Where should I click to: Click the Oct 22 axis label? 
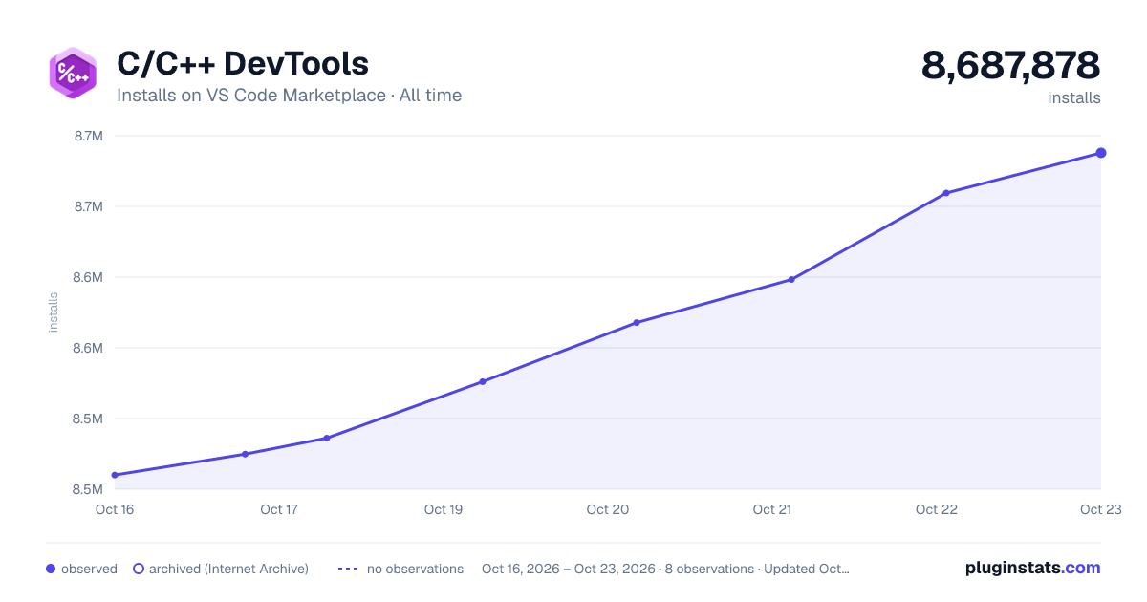point(937,509)
